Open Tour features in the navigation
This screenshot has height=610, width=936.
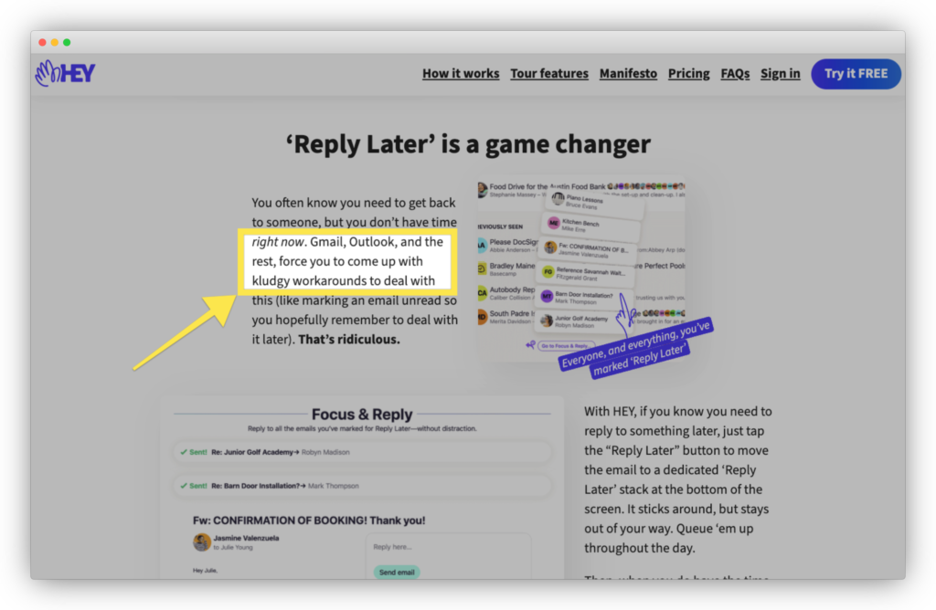pos(549,74)
